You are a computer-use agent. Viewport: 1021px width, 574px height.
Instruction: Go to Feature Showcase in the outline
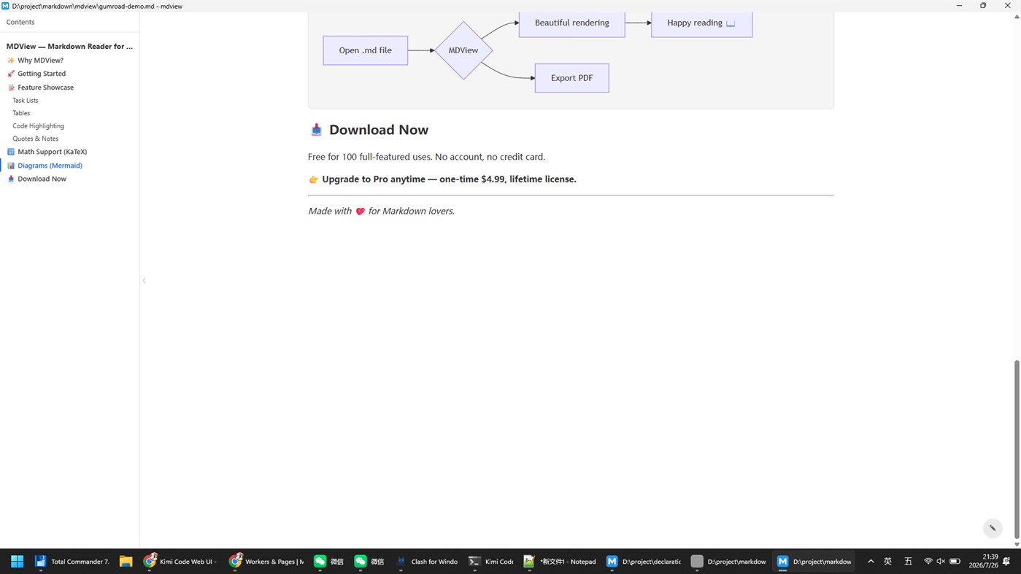[x=45, y=88]
